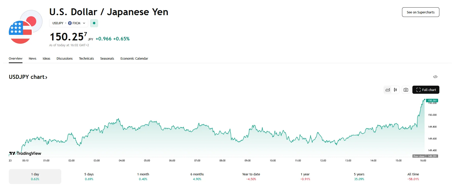Show the All time range
The height and width of the screenshot is (189, 455).
point(413,176)
